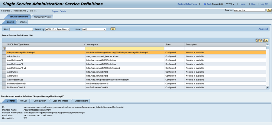Sort by WSDL Port Type Name column arrow
The image size is (272, 125).
click(84, 44)
